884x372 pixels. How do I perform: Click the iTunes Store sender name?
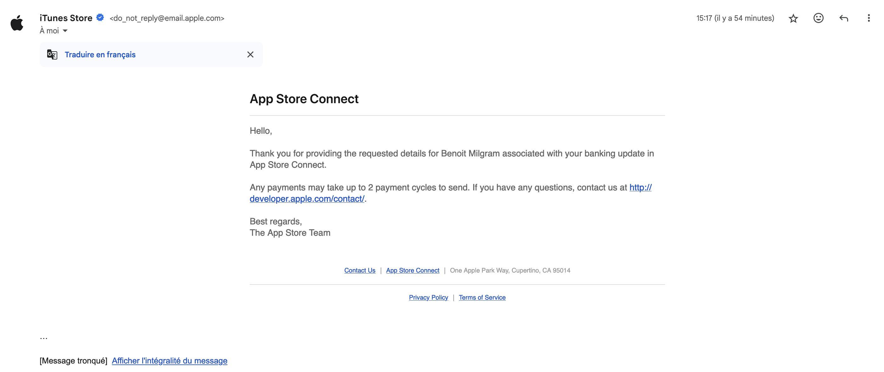pyautogui.click(x=66, y=18)
